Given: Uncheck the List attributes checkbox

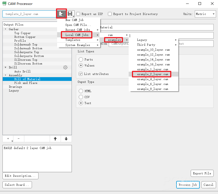Looking at the screenshot, I should click(x=81, y=74).
